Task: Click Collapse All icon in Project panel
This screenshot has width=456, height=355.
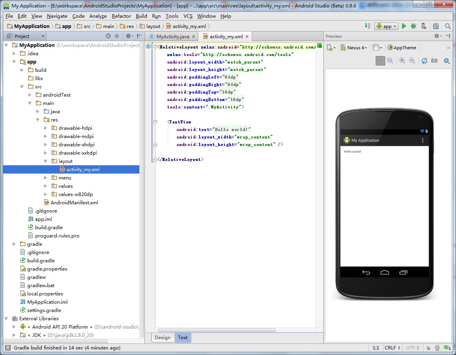Action: tap(117, 36)
